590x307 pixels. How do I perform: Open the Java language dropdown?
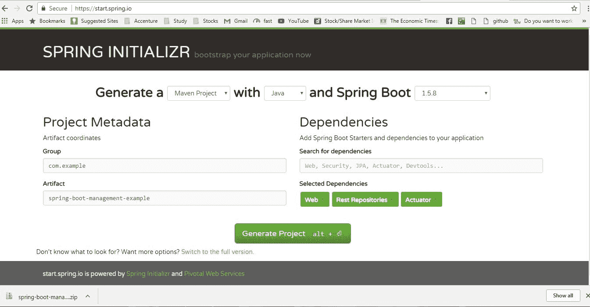pos(285,93)
